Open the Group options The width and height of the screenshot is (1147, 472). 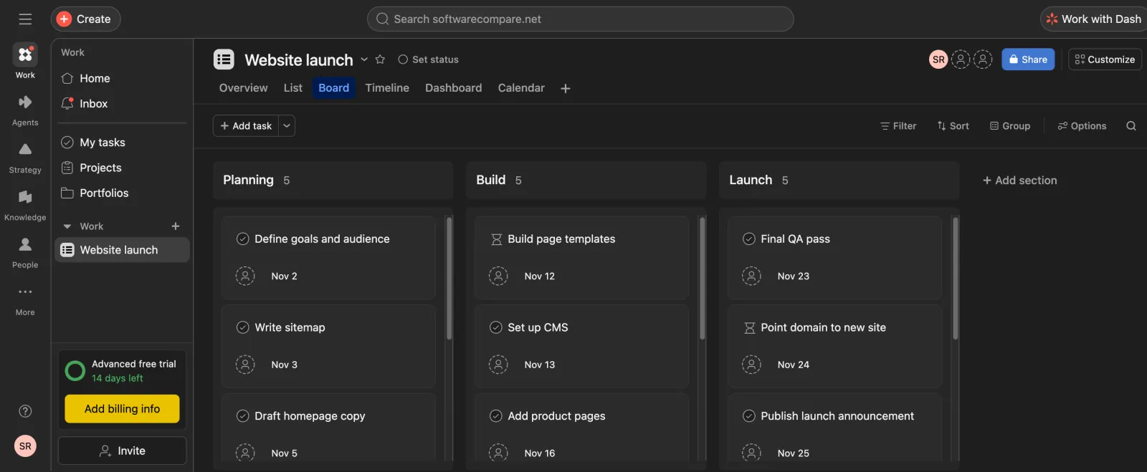(x=1010, y=126)
